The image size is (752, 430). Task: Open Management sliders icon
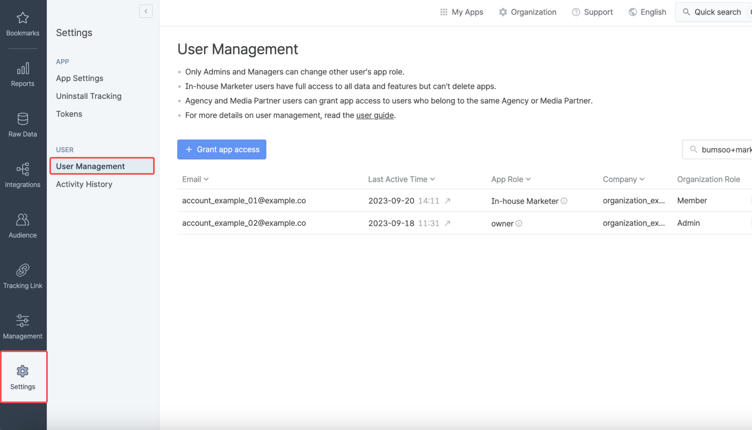pyautogui.click(x=23, y=321)
